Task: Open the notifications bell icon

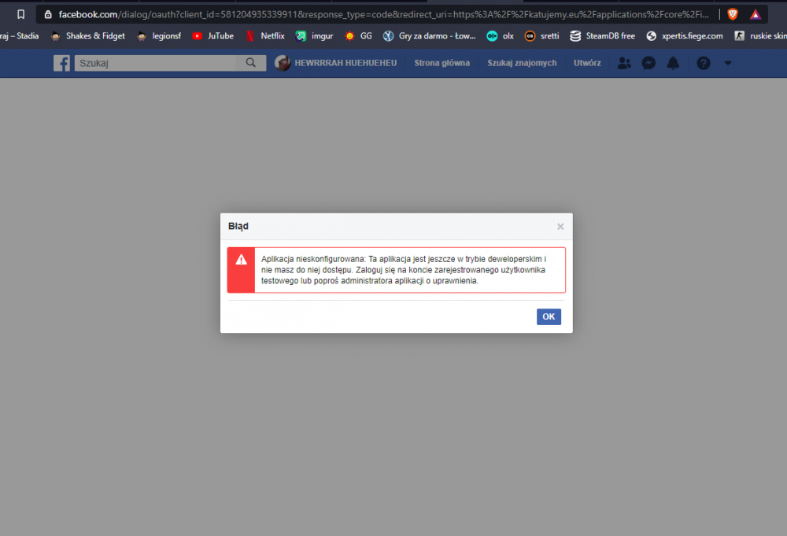Action: click(x=673, y=63)
